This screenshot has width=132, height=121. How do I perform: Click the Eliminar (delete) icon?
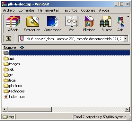89,22
